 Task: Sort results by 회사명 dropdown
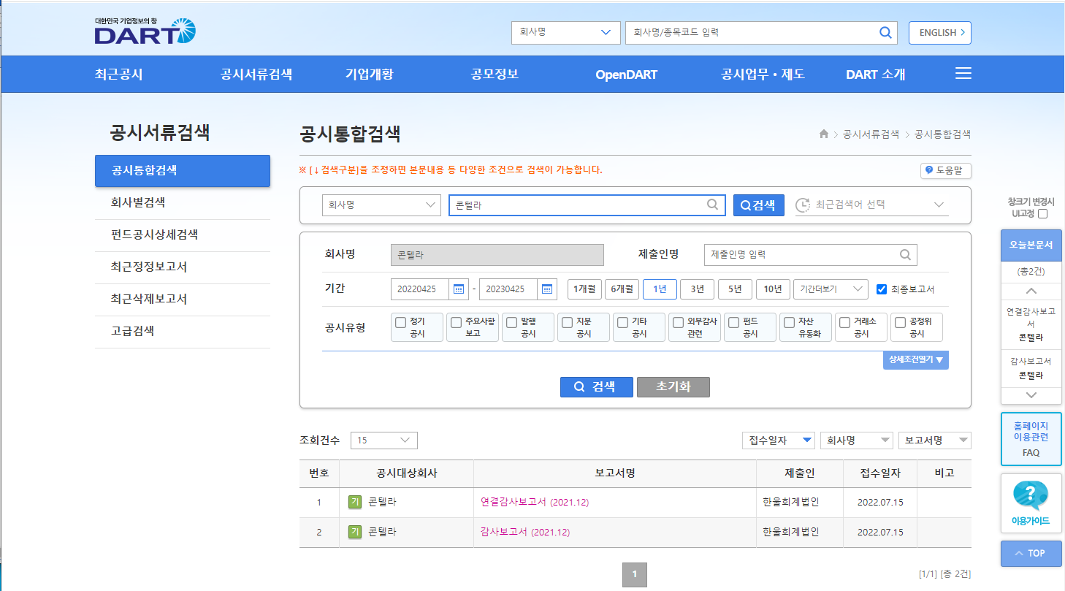(857, 441)
